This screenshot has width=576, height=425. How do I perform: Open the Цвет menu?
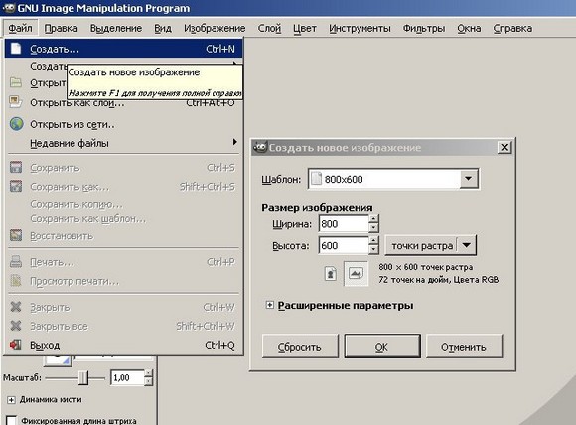(305, 28)
